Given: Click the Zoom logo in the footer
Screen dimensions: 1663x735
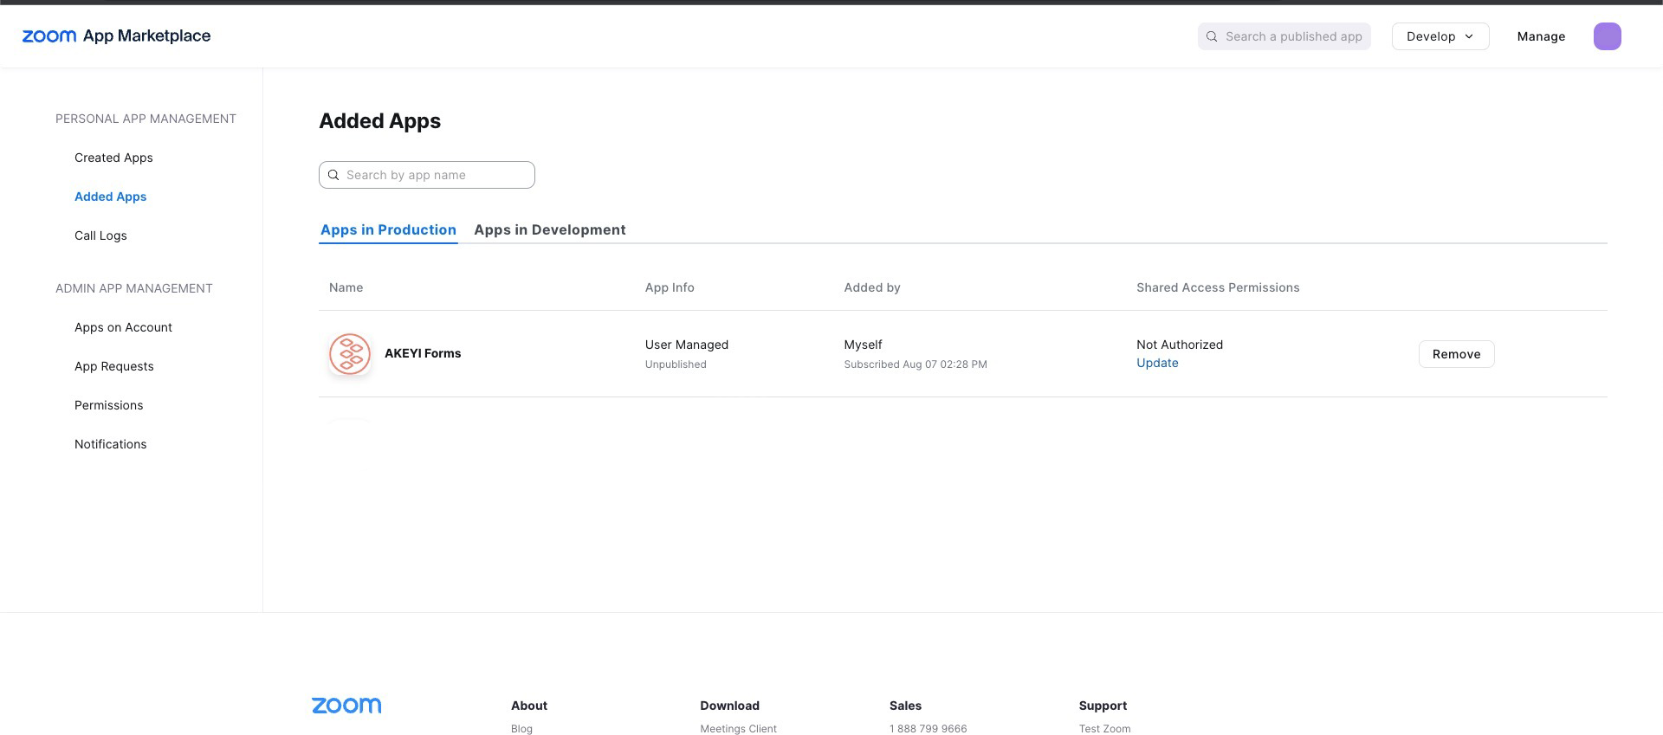Looking at the screenshot, I should pyautogui.click(x=346, y=706).
